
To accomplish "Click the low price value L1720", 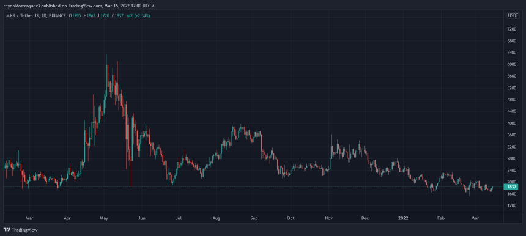I will tap(104, 15).
